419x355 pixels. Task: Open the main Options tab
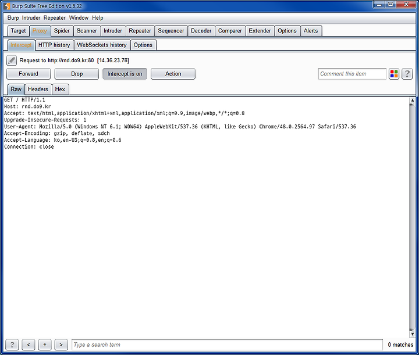pos(287,31)
